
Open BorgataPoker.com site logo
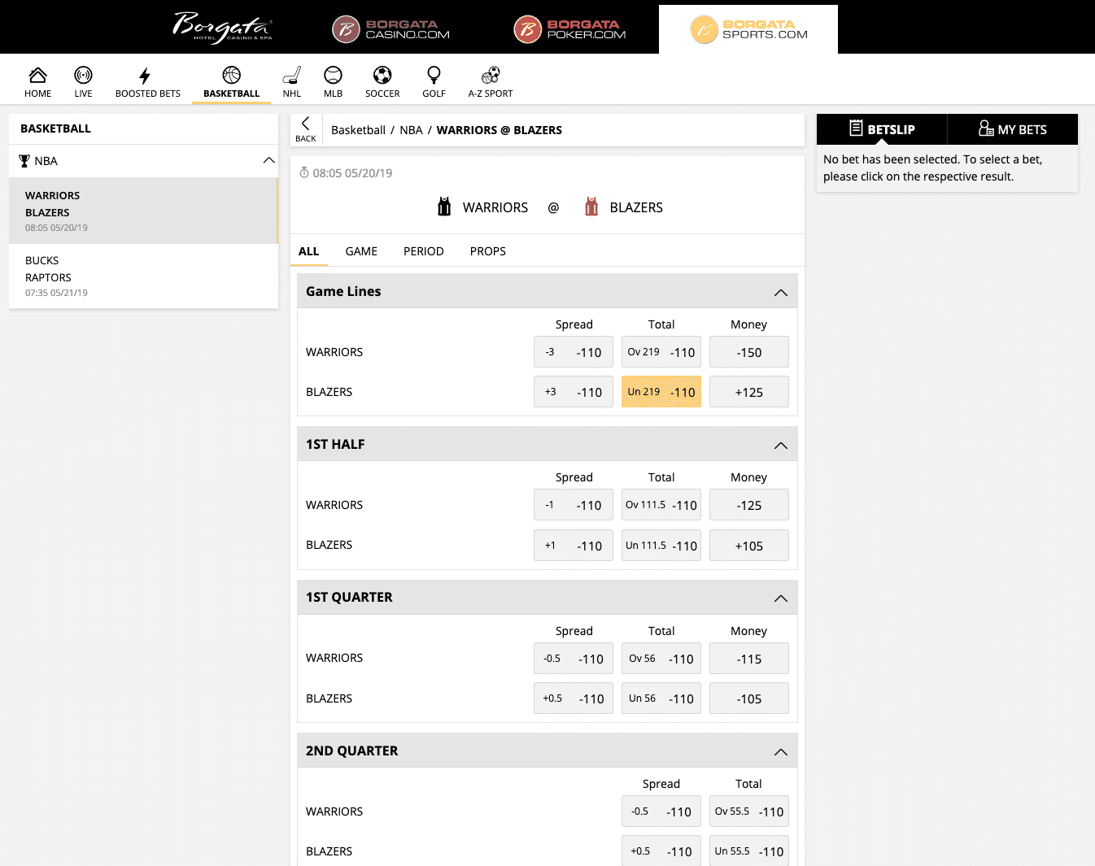570,29
